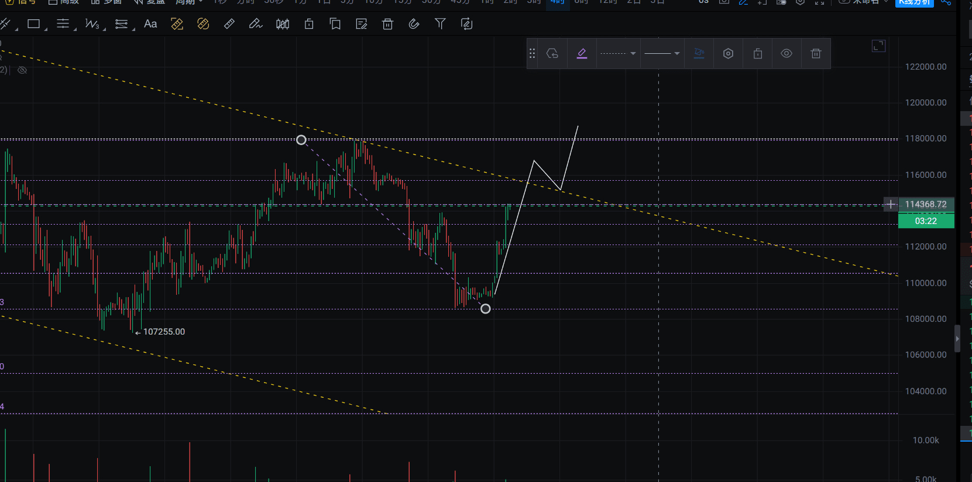The width and height of the screenshot is (972, 482).
Task: Open the solid line thickness dropdown
Action: pos(662,54)
